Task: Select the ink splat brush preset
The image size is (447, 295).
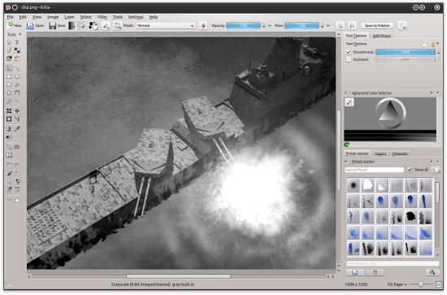Action: 410,217
